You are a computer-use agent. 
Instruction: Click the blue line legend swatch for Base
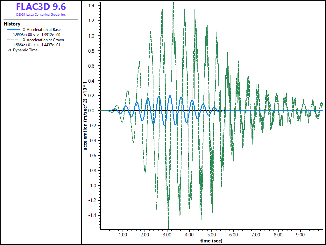pos(14,30)
